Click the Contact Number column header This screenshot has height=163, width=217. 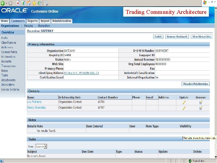[108, 97]
